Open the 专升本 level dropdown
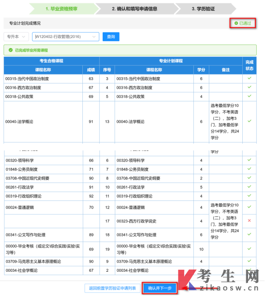Screen dimensions: 266x297 (16, 36)
